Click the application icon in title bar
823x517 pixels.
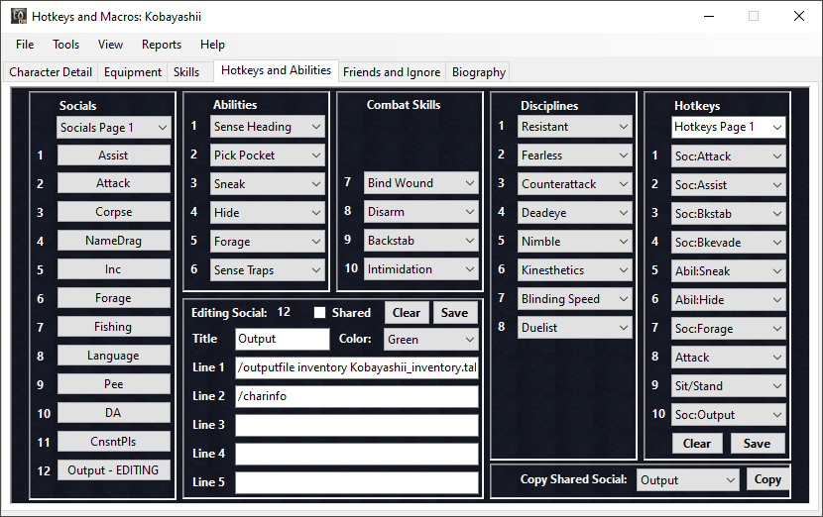tap(18, 17)
